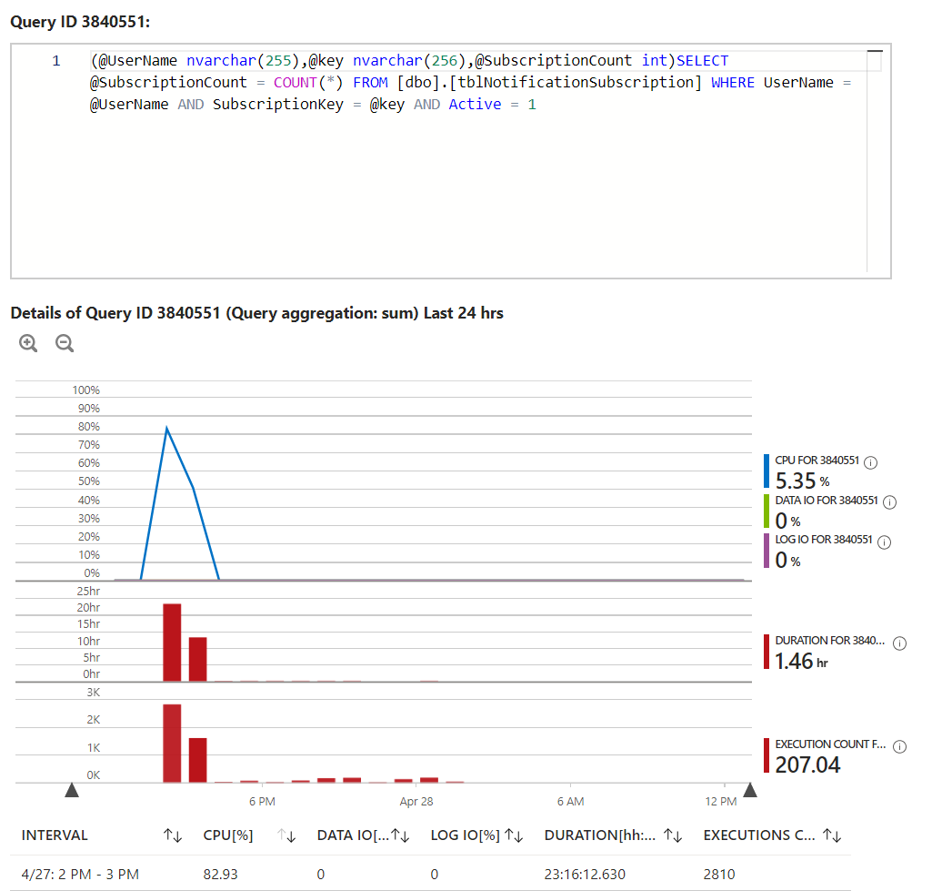Toggle the purple LOG IO legend swatch

pyautogui.click(x=767, y=552)
